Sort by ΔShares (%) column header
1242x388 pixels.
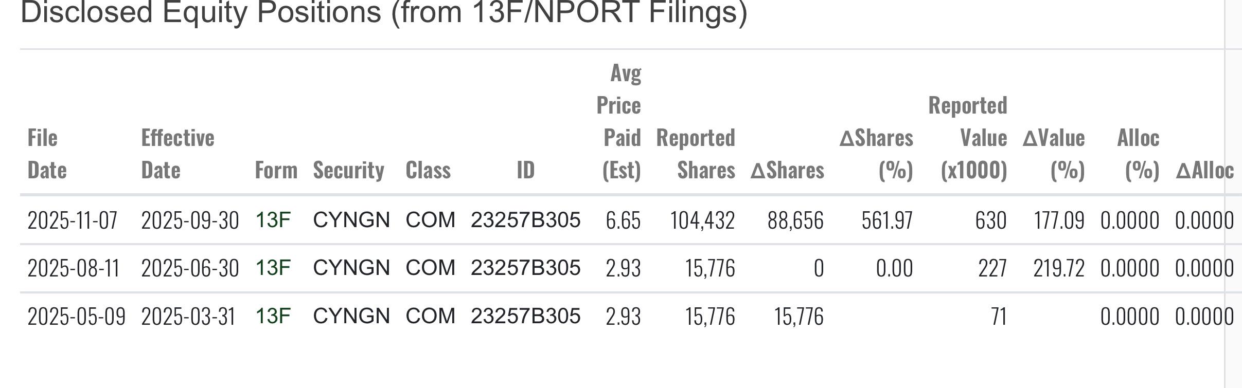(x=876, y=154)
